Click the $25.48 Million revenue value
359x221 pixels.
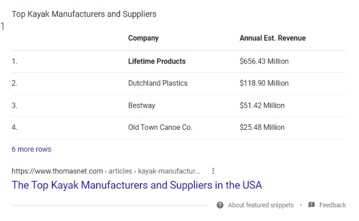(x=262, y=127)
